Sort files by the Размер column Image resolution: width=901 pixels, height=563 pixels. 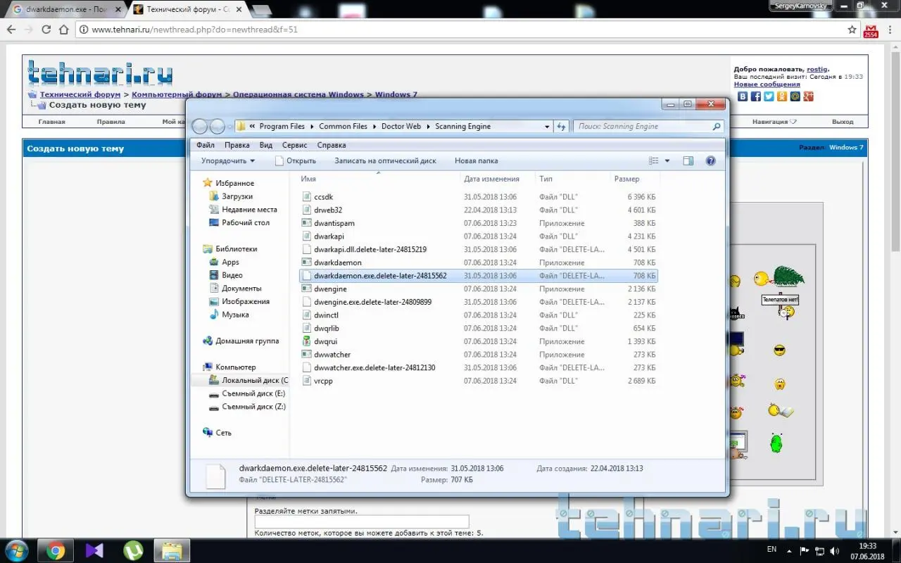click(626, 179)
